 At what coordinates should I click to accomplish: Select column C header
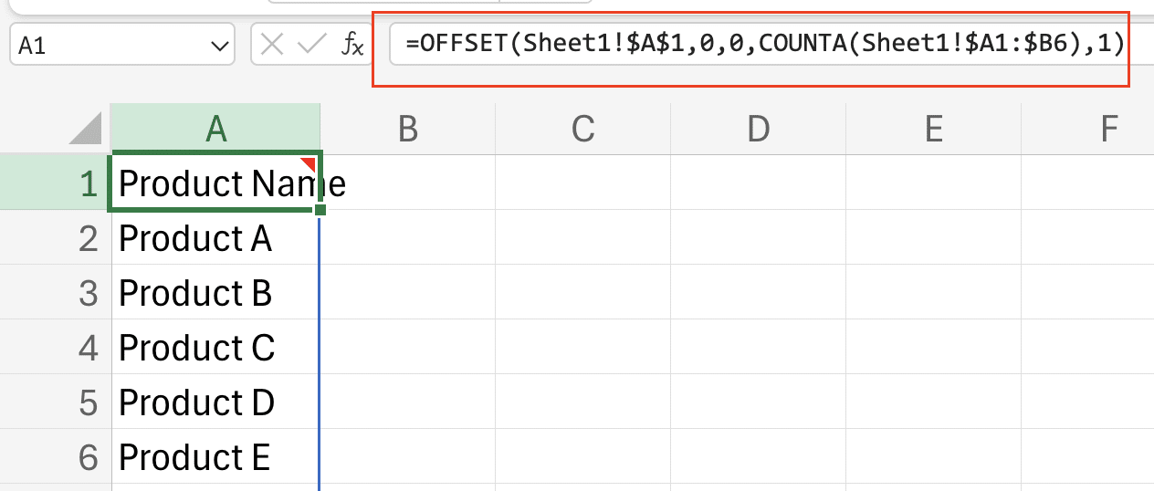point(582,130)
